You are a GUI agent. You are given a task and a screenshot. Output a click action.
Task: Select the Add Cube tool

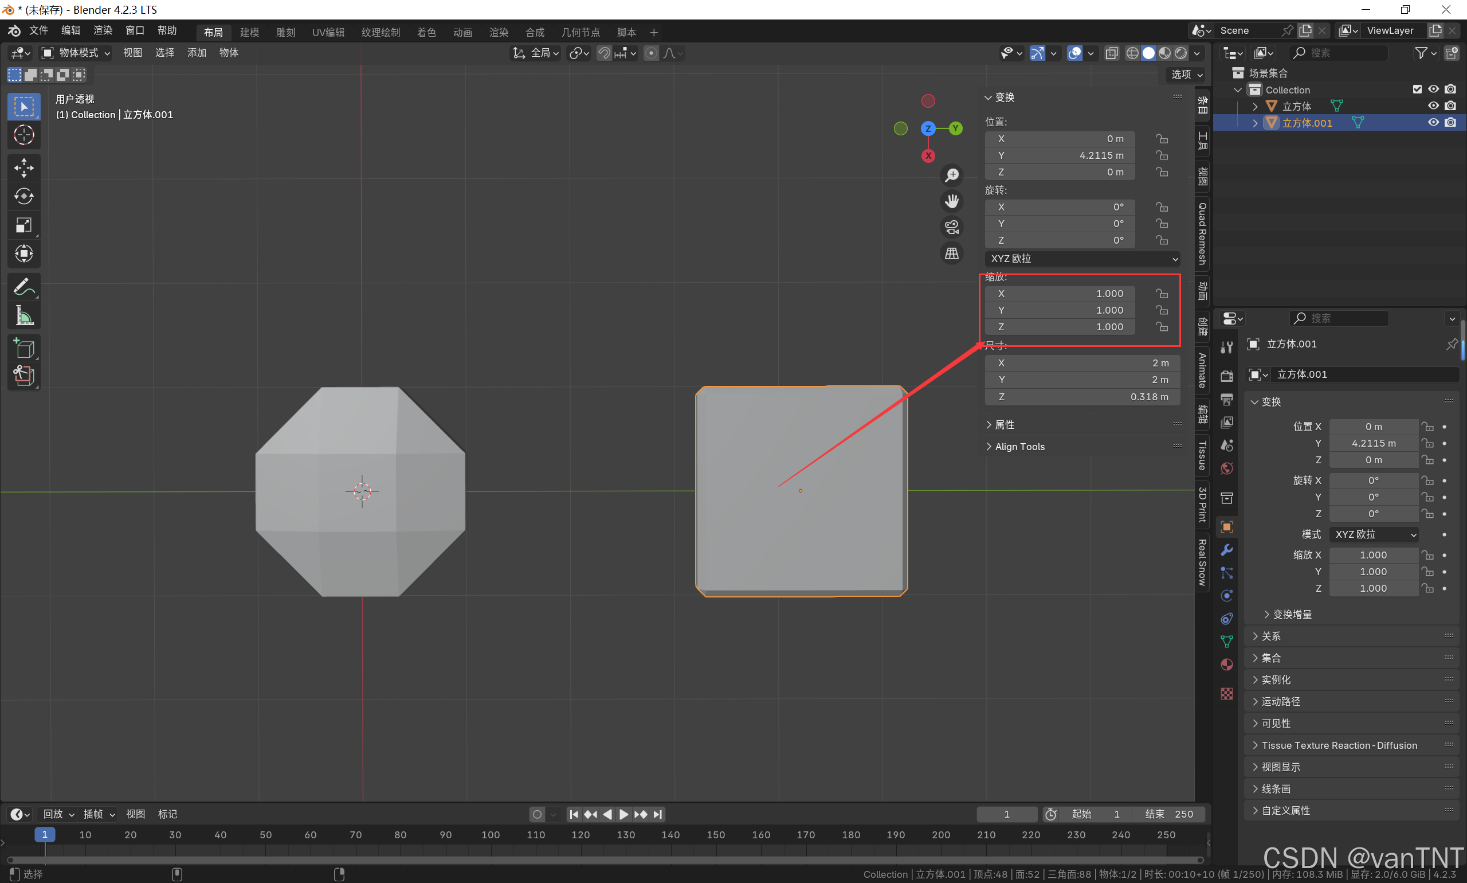(x=24, y=349)
